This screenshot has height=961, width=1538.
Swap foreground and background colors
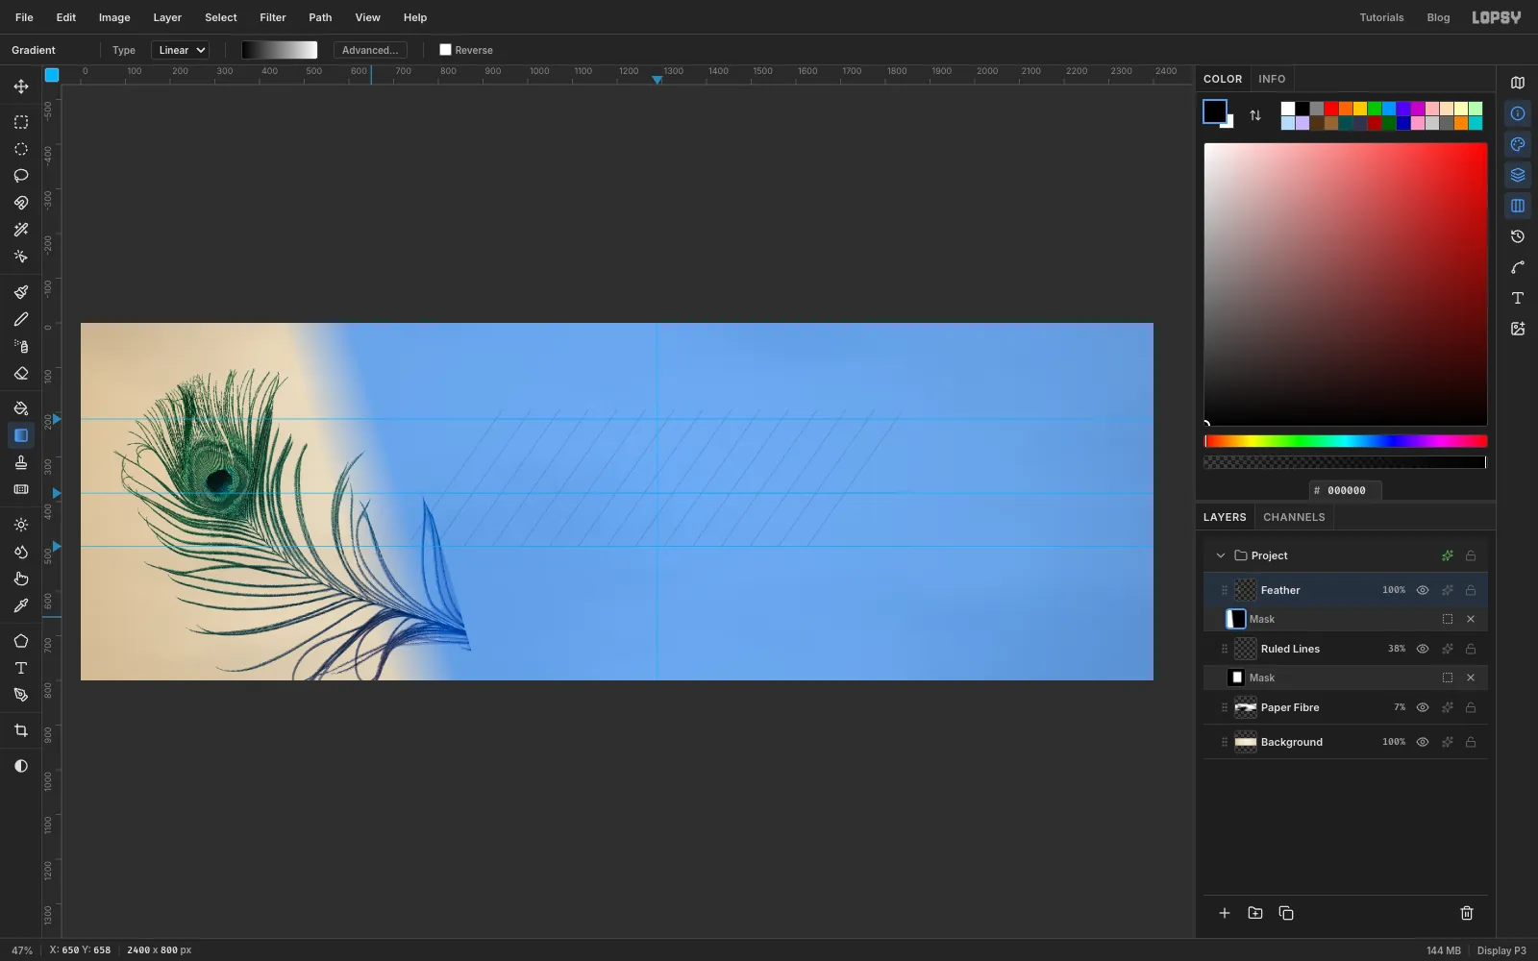(1255, 115)
